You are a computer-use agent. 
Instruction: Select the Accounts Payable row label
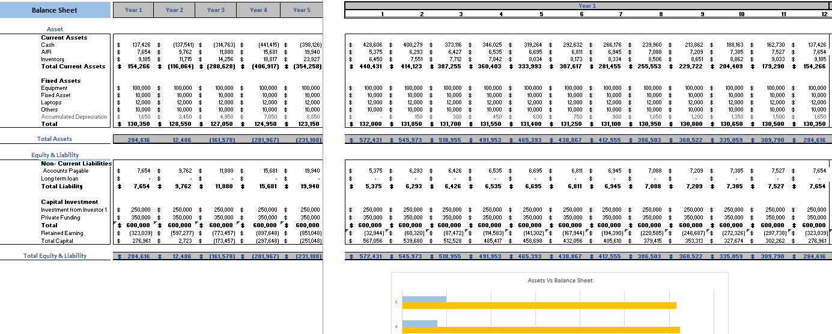65,171
